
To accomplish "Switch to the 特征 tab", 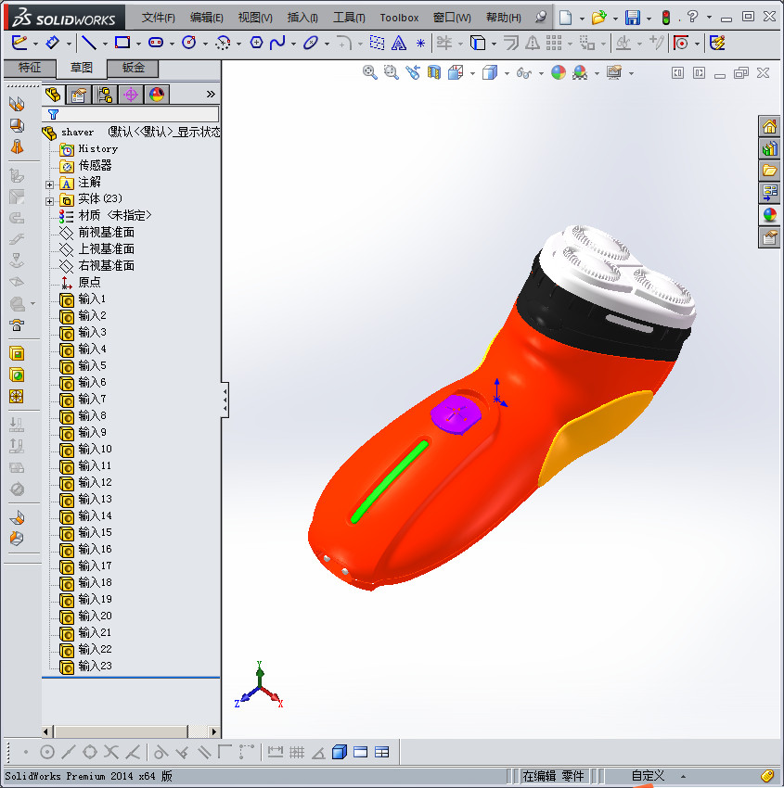I will (x=30, y=68).
